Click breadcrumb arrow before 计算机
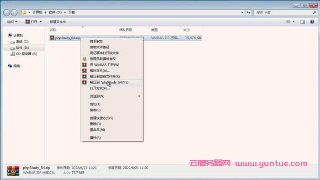320x180 pixels. point(29,12)
